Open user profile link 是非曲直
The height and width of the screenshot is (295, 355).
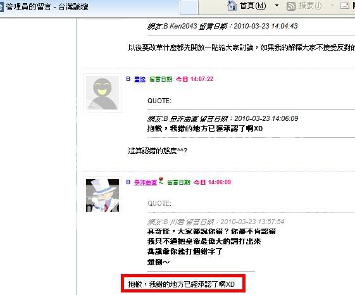tap(146, 182)
